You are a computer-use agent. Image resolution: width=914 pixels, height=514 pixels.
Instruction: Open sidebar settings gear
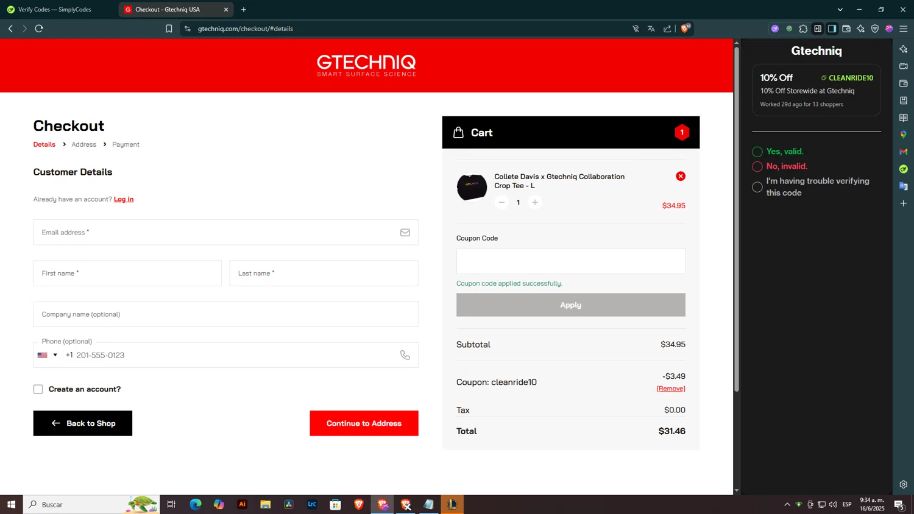904,485
